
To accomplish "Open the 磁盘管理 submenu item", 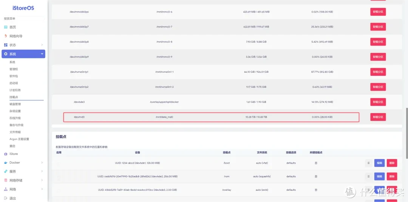I will [15, 104].
